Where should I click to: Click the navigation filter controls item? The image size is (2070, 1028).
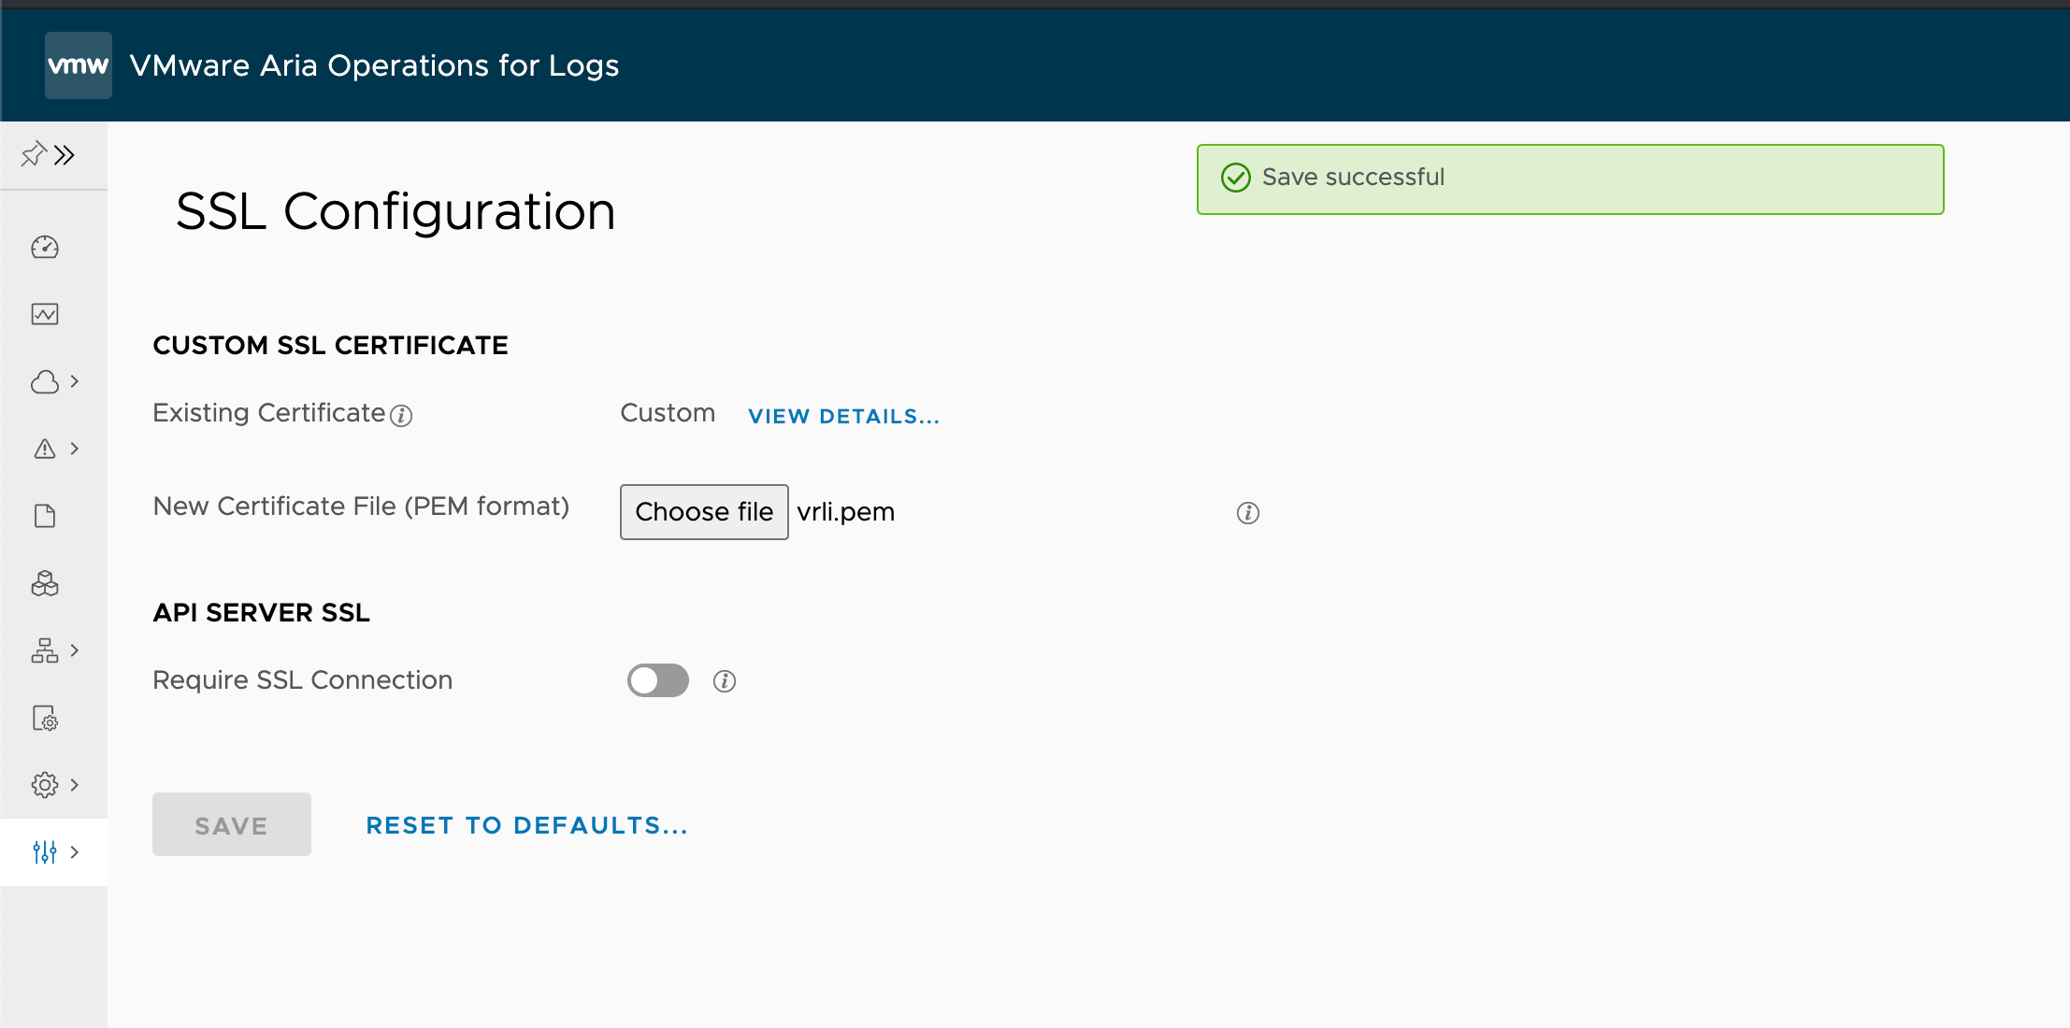click(45, 852)
